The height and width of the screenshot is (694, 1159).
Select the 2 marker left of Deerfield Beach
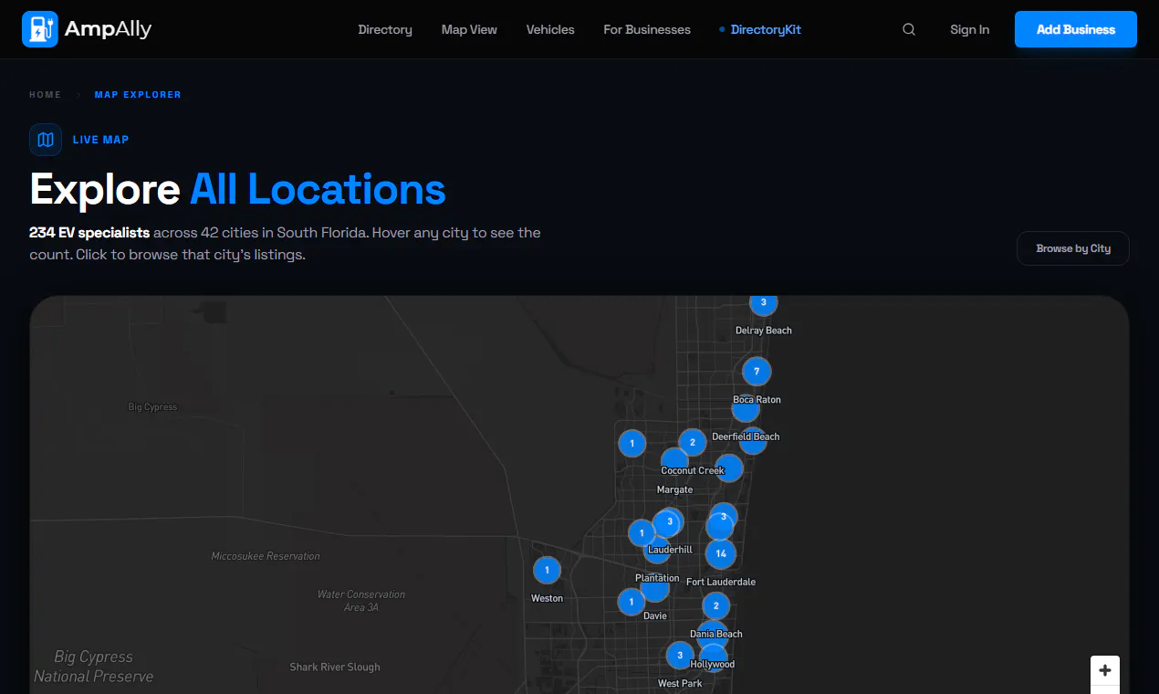coord(693,443)
